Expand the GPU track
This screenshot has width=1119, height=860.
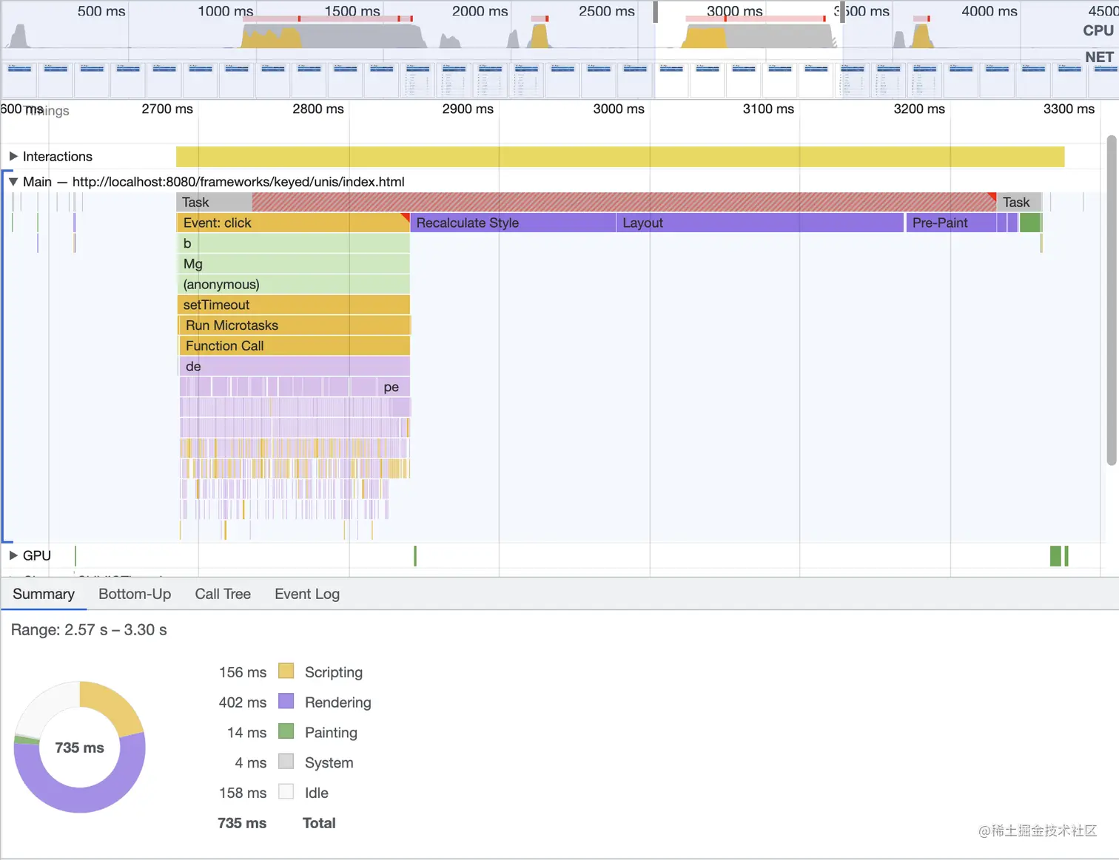[x=13, y=555]
